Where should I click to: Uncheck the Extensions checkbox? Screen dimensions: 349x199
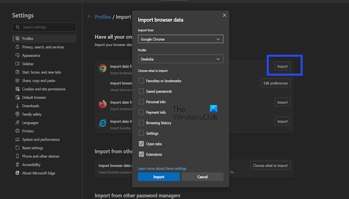coord(141,154)
